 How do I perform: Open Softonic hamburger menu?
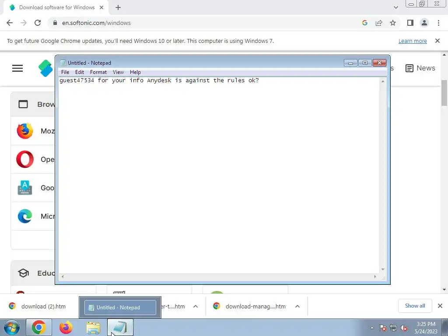[x=17, y=68]
